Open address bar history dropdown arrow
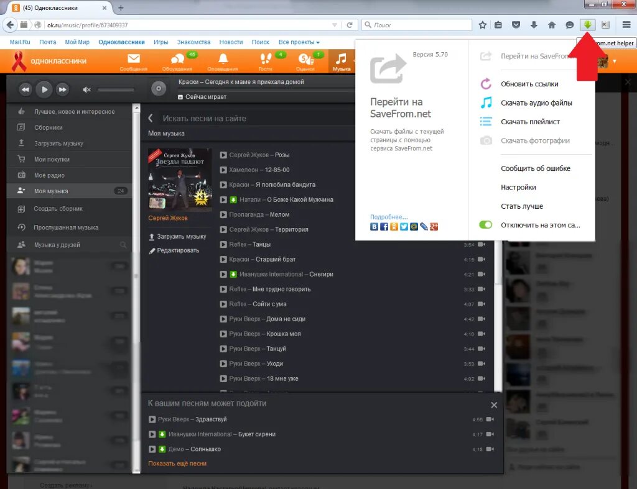637x489 pixels. (334, 25)
